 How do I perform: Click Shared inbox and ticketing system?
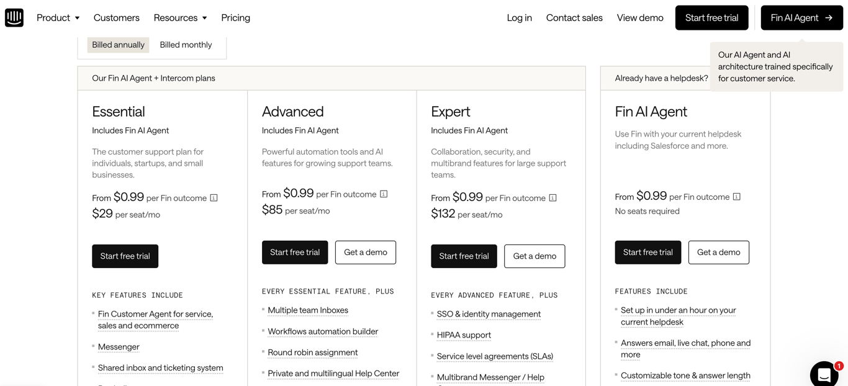(160, 368)
